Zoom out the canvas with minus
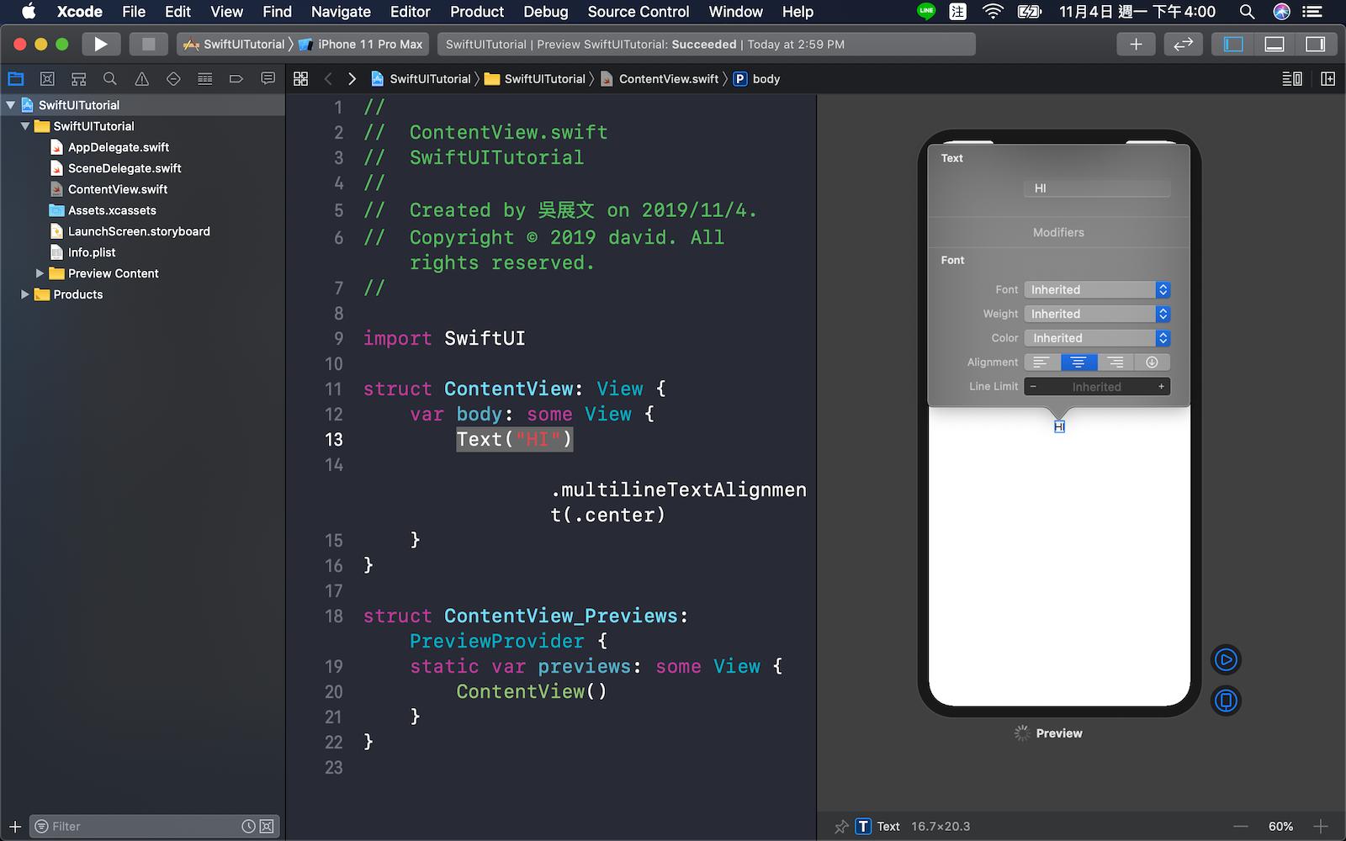Viewport: 1346px width, 841px height. (1241, 827)
